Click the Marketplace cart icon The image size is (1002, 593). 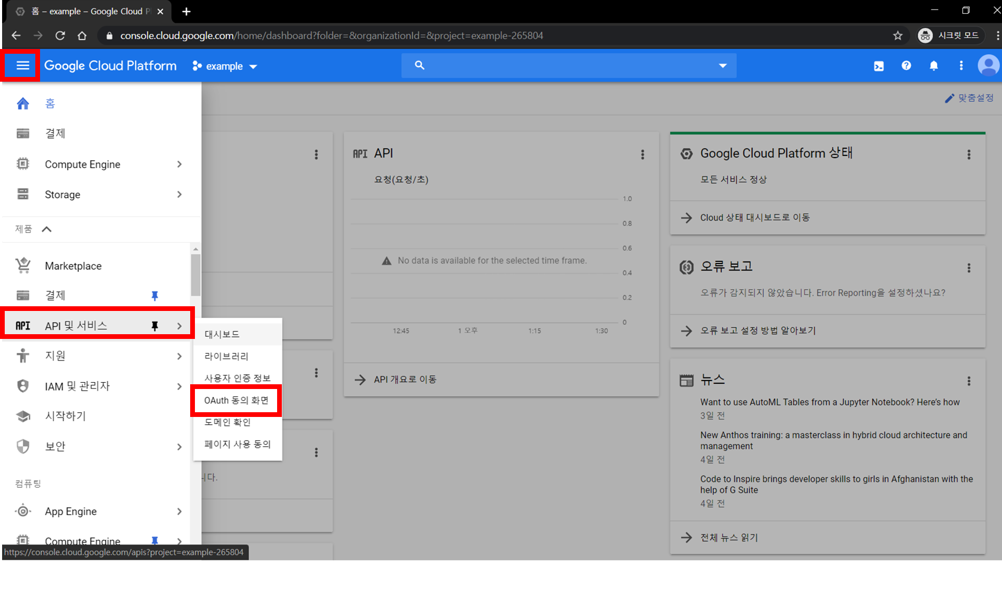click(x=23, y=265)
